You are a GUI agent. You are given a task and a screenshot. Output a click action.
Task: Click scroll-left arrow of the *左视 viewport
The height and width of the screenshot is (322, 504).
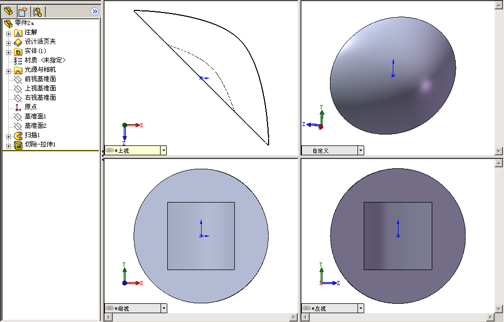point(306,317)
